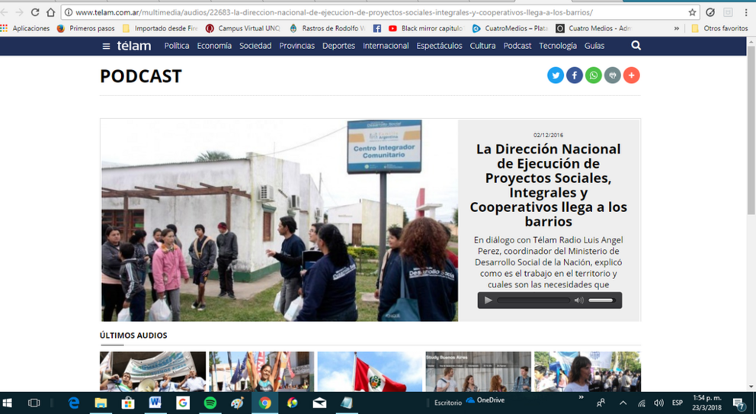Screen dimensions: 756x414
Task: Open the Primeros pasos bookmark
Action: 86,28
